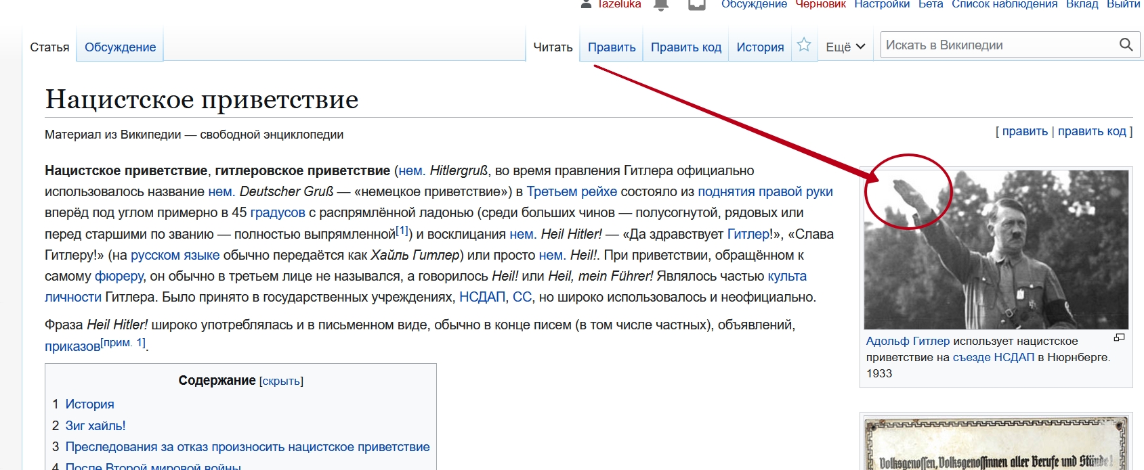The image size is (1144, 470).
Task: Jump to Преследования за отказ произносить section
Action: (x=247, y=447)
